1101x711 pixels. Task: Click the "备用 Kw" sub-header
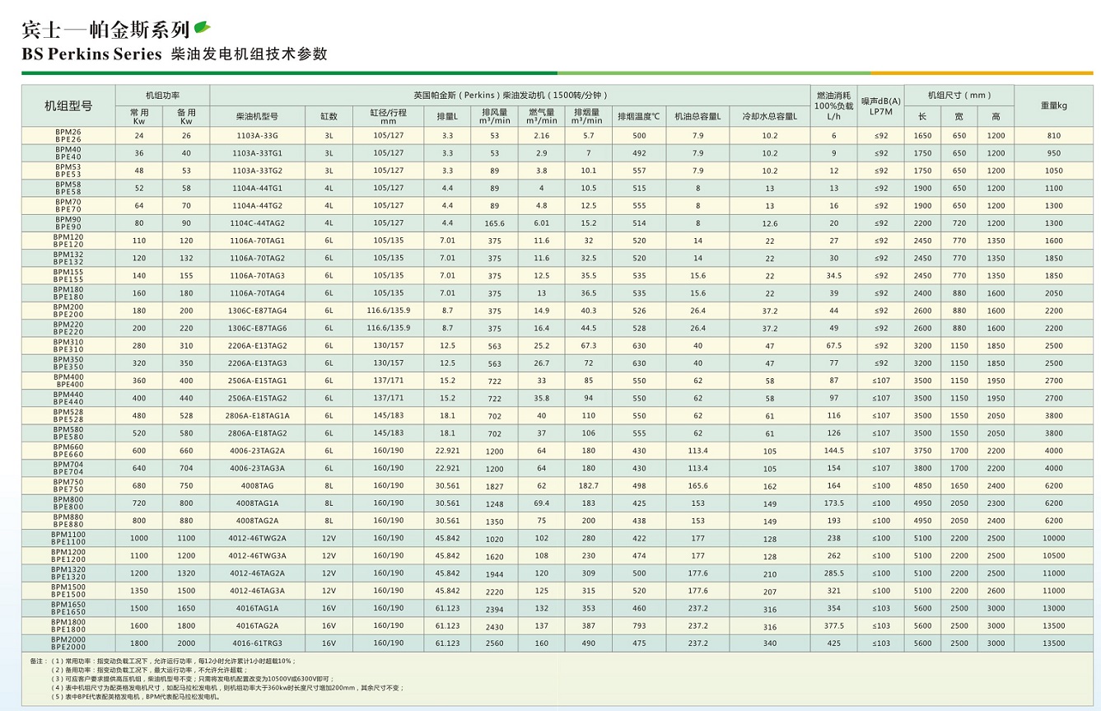(x=186, y=116)
